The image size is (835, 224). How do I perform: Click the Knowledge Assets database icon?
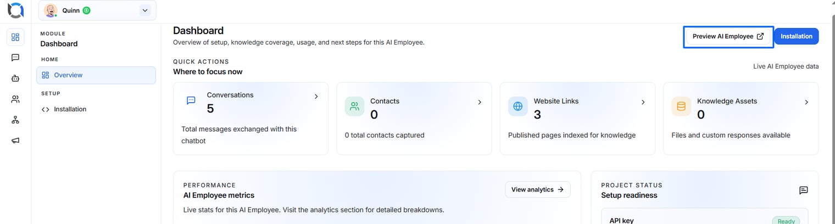click(x=681, y=107)
